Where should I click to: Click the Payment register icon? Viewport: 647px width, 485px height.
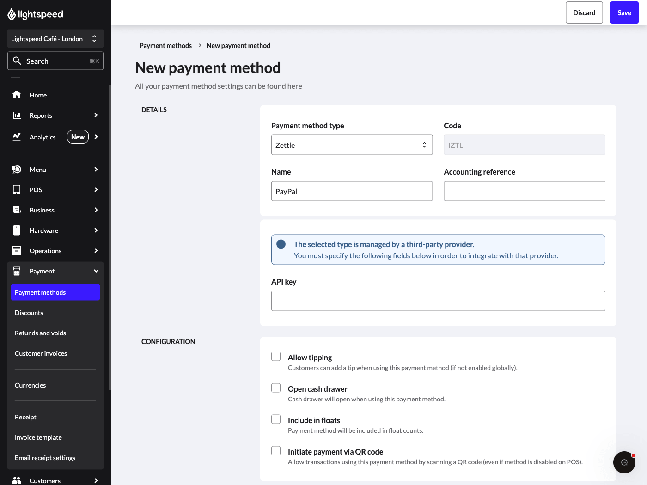[x=17, y=271]
